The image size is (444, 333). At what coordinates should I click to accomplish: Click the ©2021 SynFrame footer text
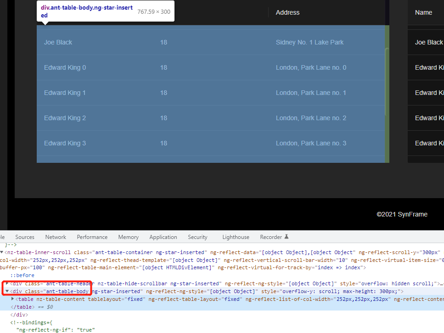(402, 214)
